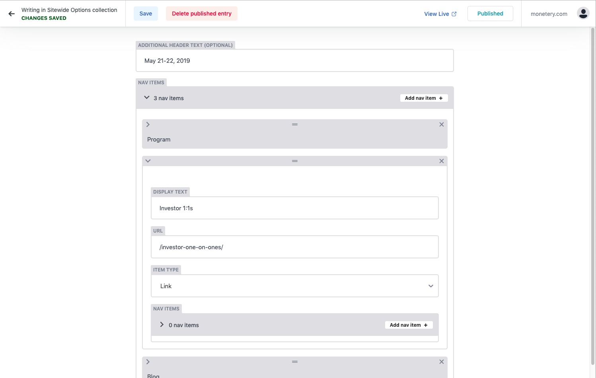This screenshot has width=596, height=378.
Task: Click Delete published entry
Action: pos(201,13)
